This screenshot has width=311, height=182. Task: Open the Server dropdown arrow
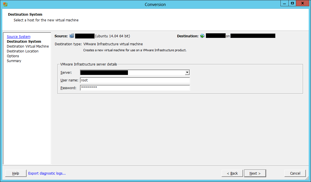(187, 73)
